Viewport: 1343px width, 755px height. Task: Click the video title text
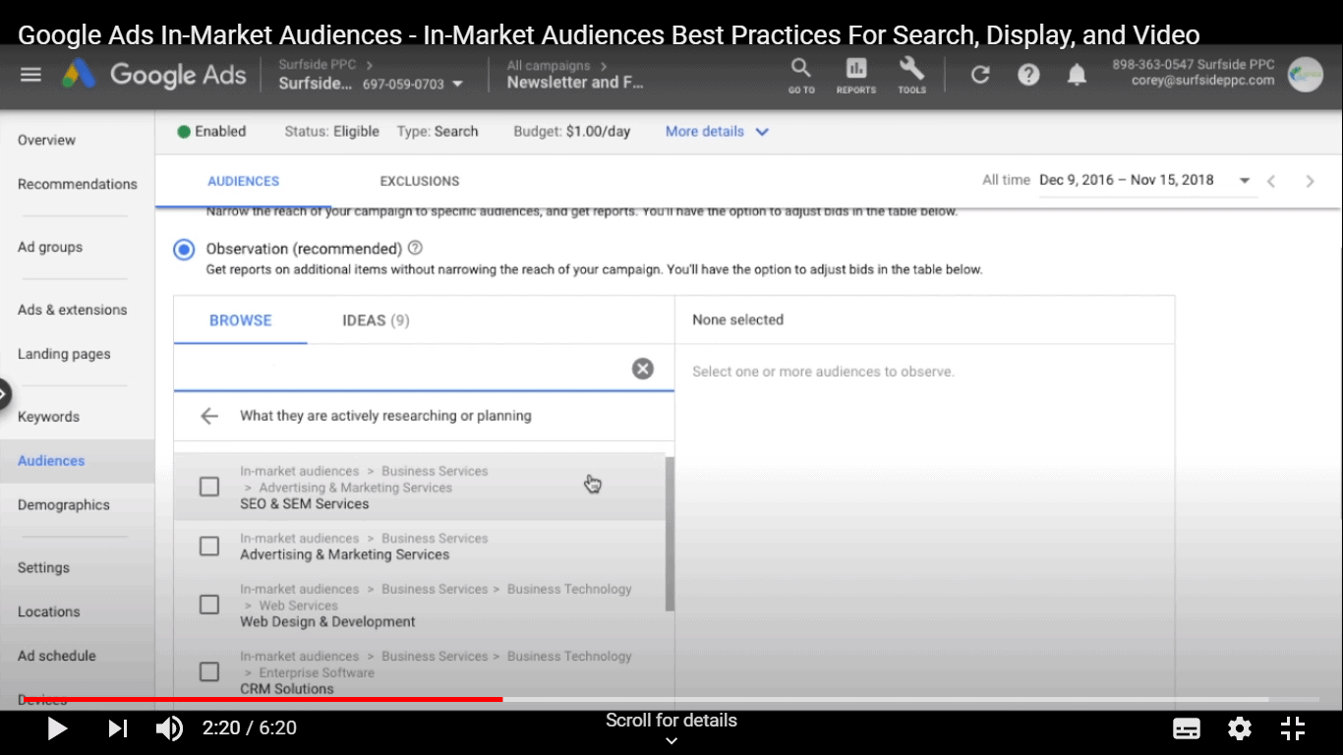coord(609,36)
